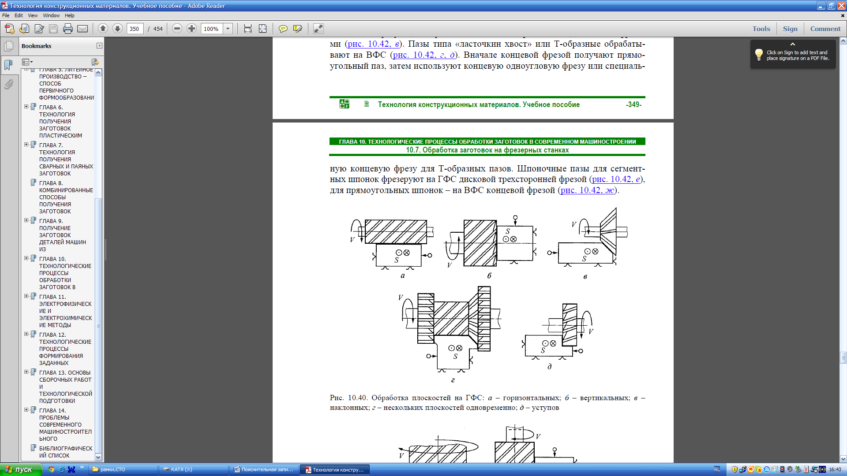Expand the ГЛАВА 10 bookmark
Screen dimensions: 847x476
pos(26,258)
